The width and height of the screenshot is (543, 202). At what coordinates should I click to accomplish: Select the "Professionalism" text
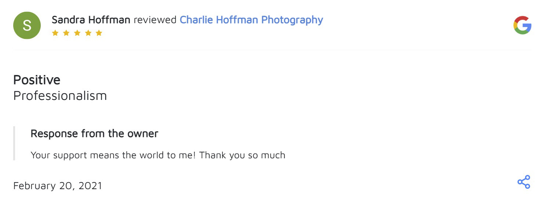tap(60, 95)
